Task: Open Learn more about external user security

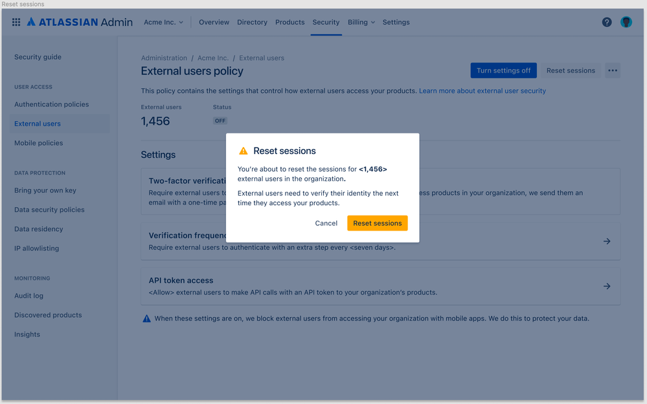Action: click(482, 91)
